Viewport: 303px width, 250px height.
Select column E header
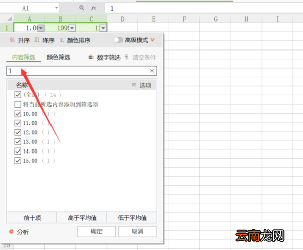tap(154, 19)
